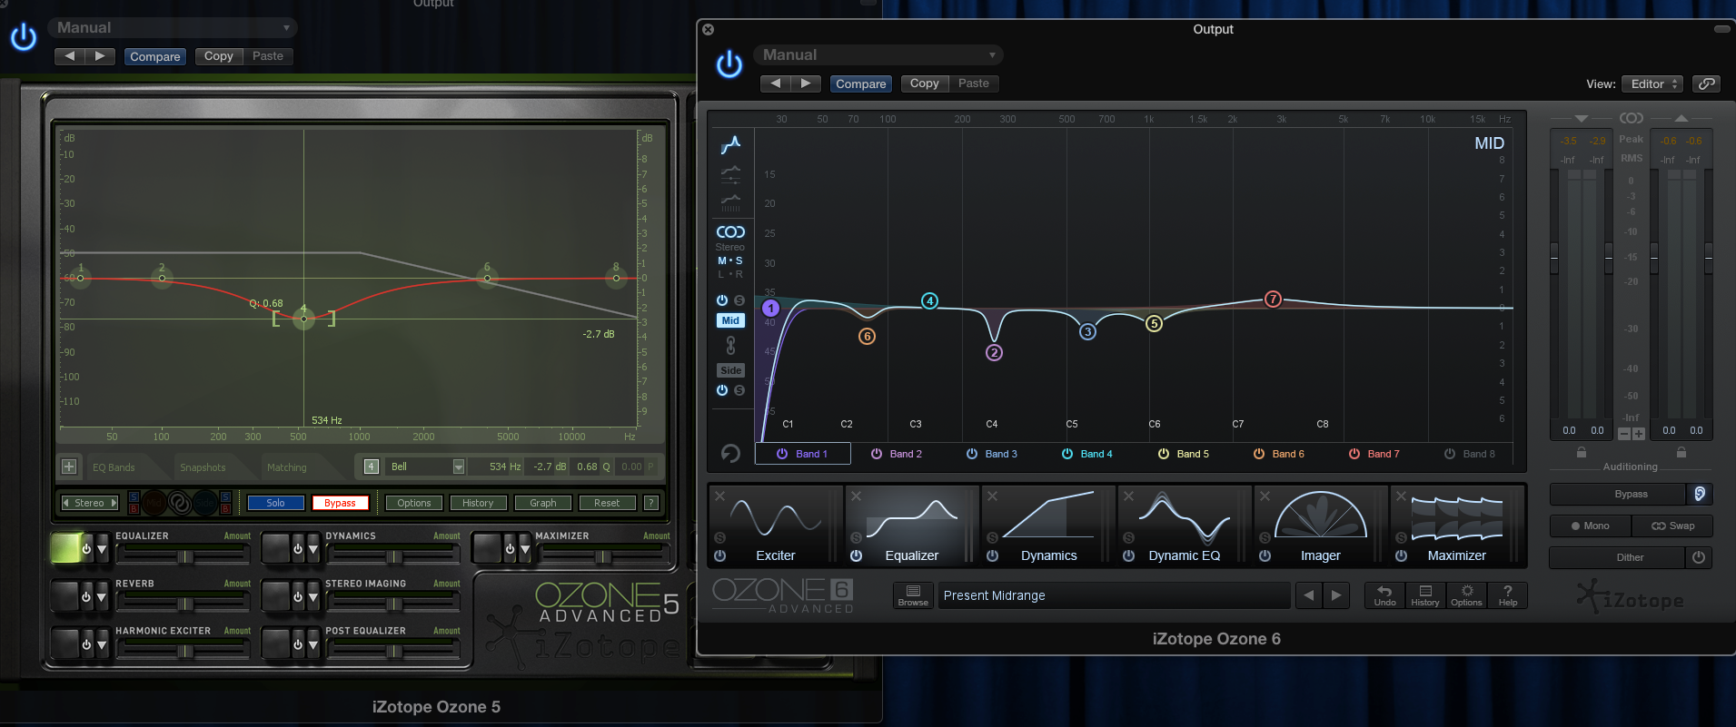The height and width of the screenshot is (727, 1736).
Task: Select L•R channel mode in Ozone 6
Action: tap(730, 274)
